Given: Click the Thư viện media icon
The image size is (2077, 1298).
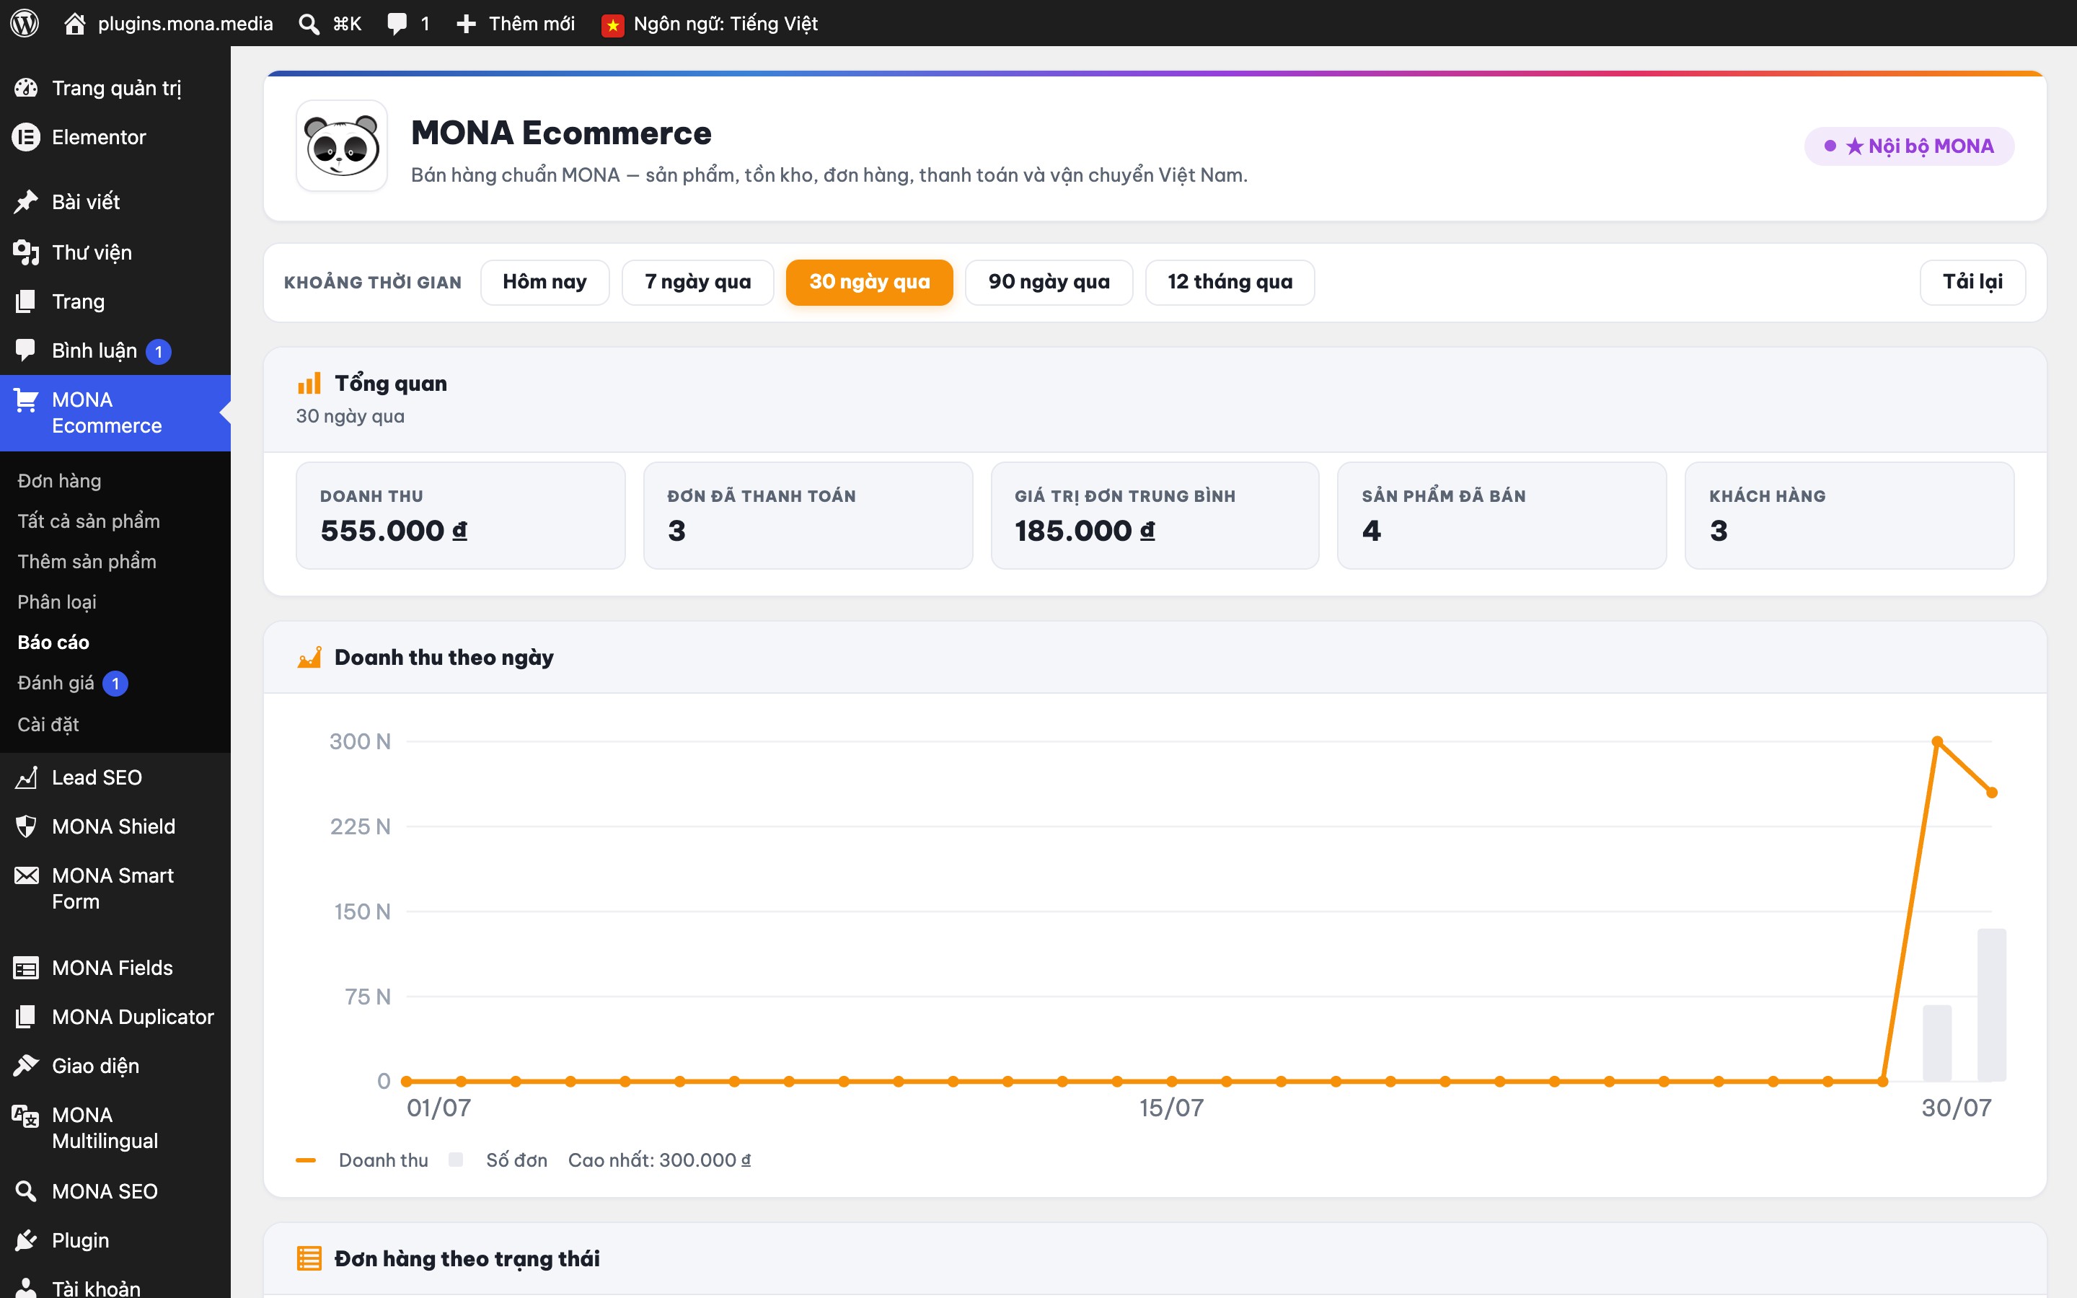Looking at the screenshot, I should [26, 252].
